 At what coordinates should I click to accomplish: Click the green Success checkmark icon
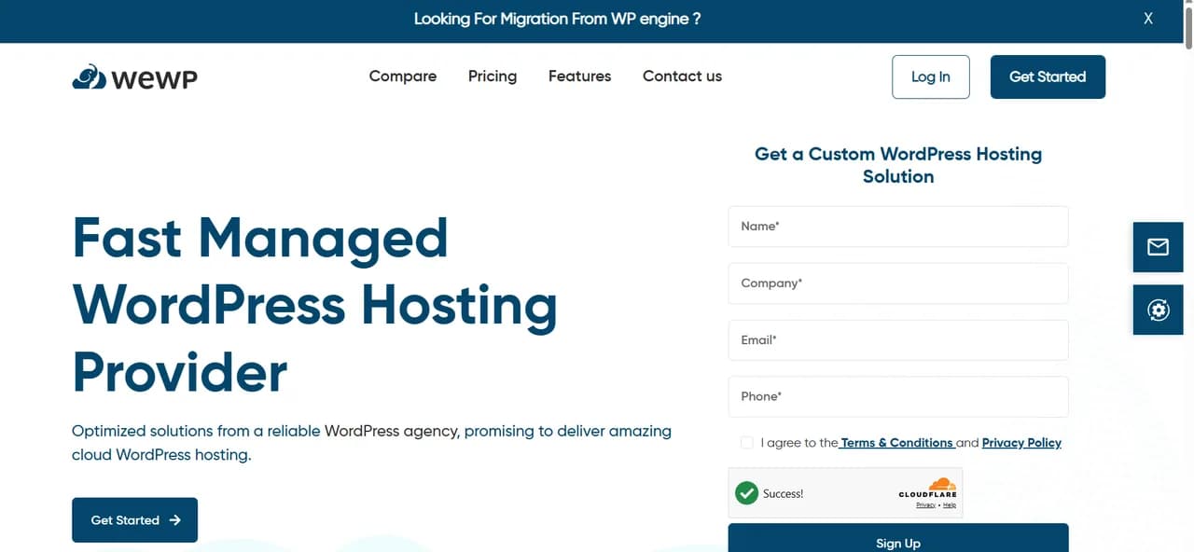point(746,492)
